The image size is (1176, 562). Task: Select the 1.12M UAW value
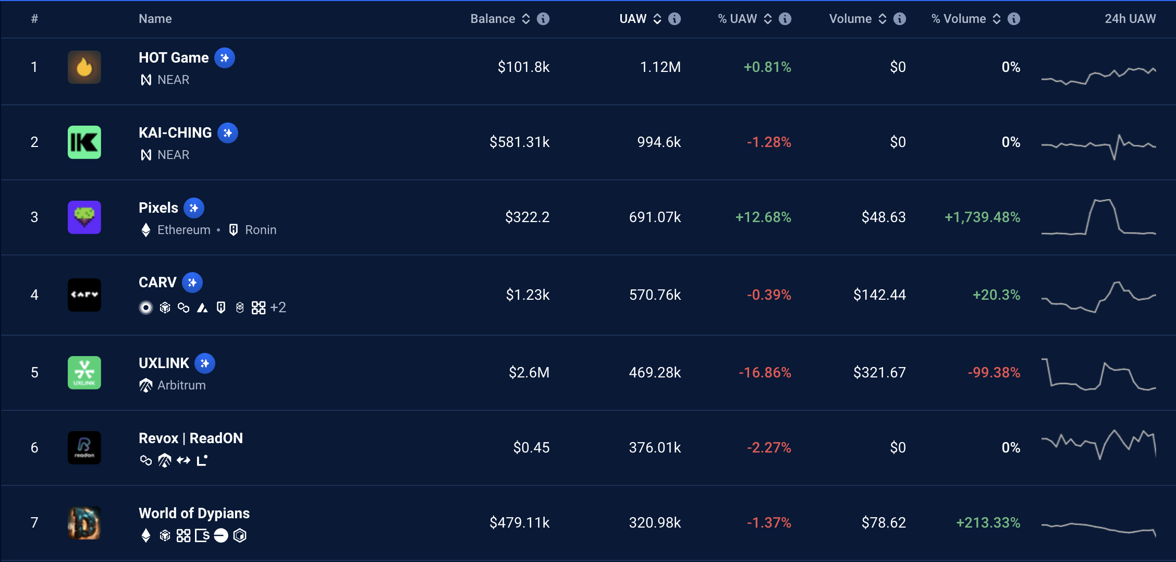[660, 67]
